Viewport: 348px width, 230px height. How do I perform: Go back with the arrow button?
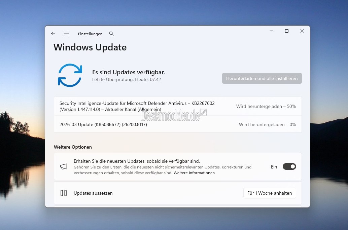tap(53, 34)
